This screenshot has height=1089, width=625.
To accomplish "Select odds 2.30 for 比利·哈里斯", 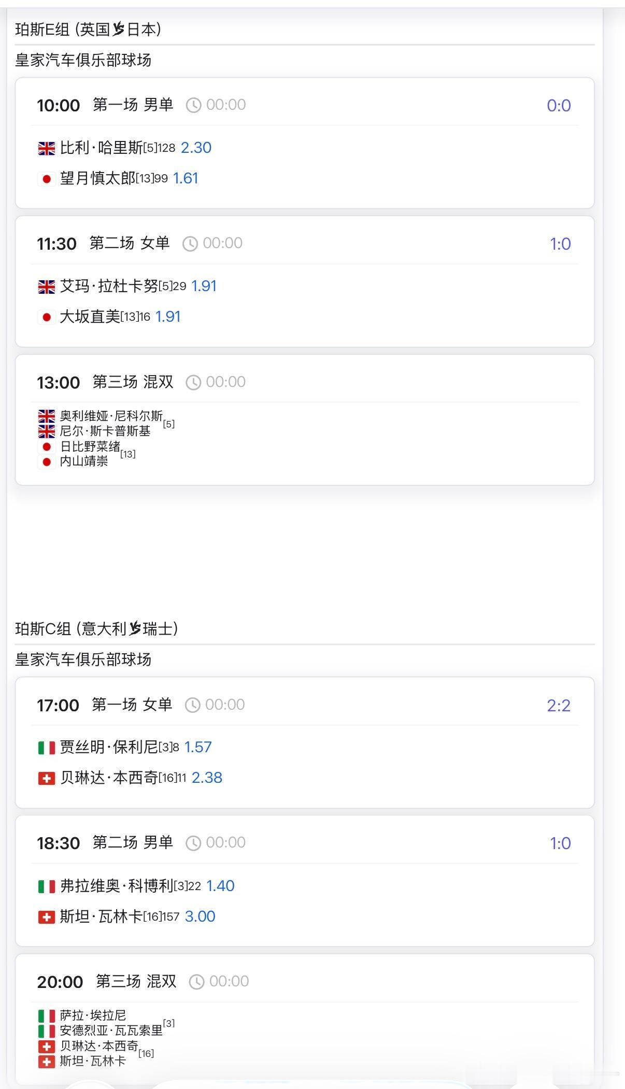I will click(x=196, y=148).
